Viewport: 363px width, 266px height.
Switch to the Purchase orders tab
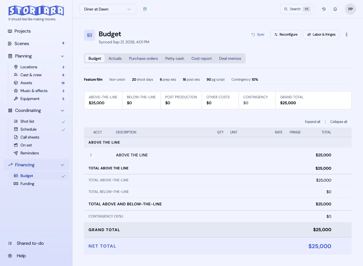pos(143,58)
